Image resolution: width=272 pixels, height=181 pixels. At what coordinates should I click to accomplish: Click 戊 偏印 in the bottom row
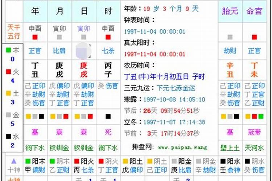coord(132,170)
